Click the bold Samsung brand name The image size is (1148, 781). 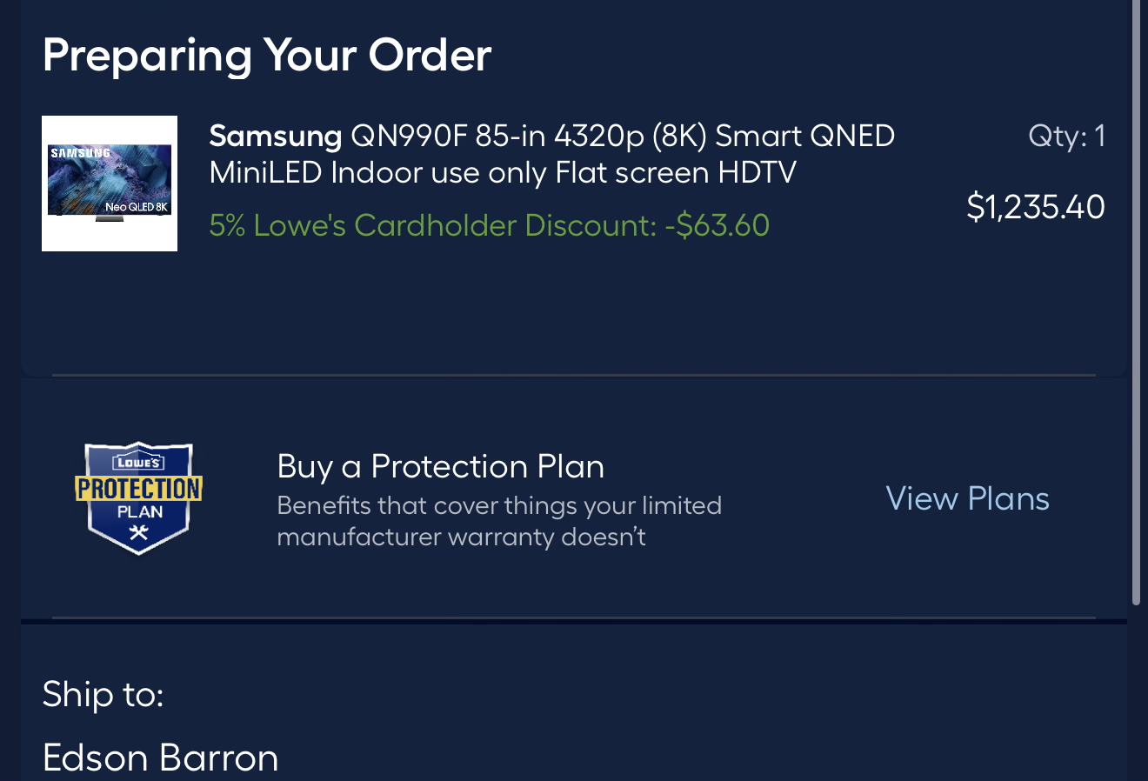(275, 136)
